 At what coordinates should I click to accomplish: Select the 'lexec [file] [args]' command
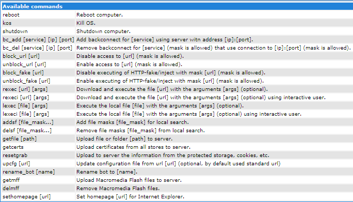[25, 106]
